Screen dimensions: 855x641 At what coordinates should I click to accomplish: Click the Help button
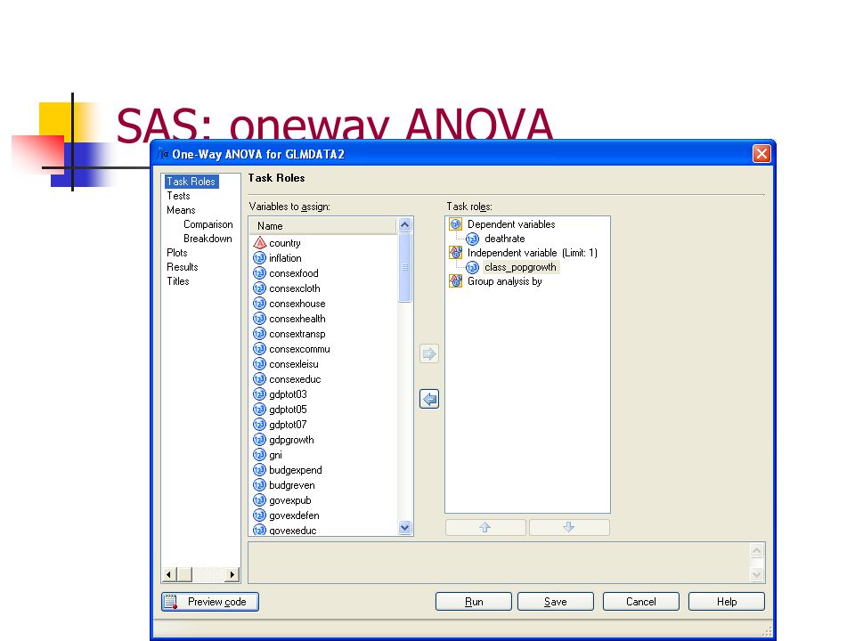pyautogui.click(x=727, y=602)
